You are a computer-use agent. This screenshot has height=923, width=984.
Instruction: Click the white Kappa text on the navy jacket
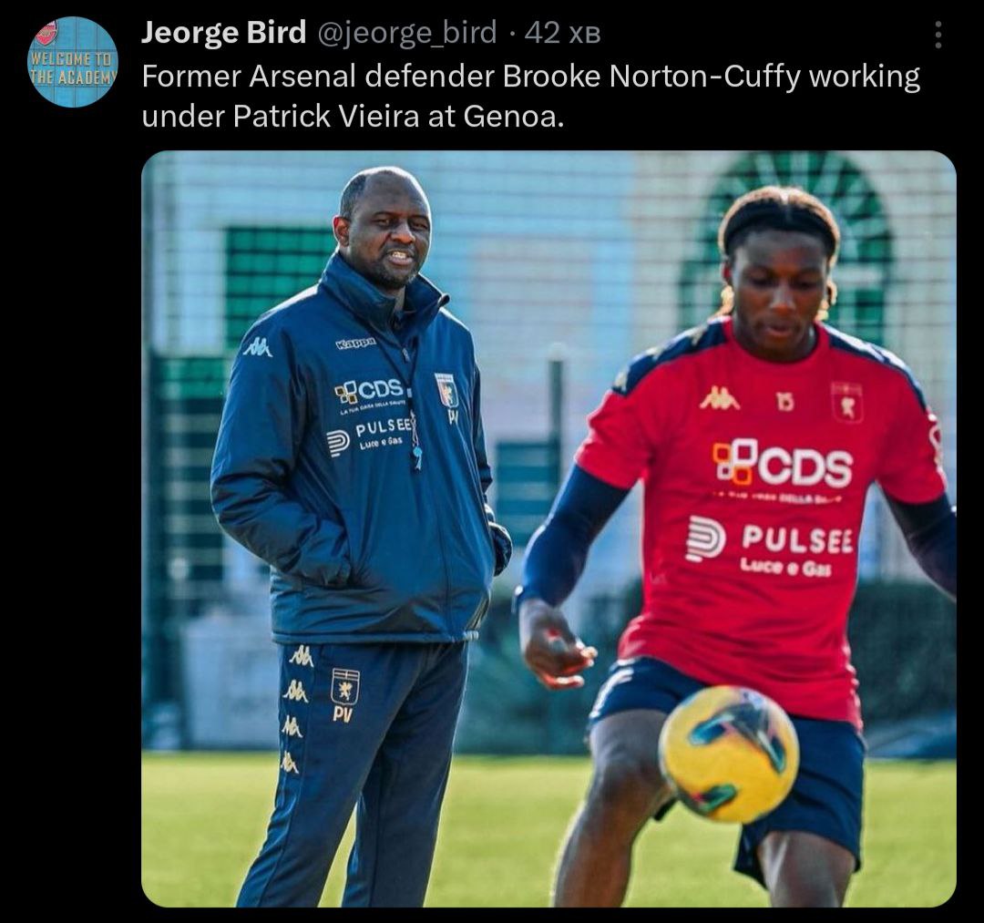click(356, 342)
